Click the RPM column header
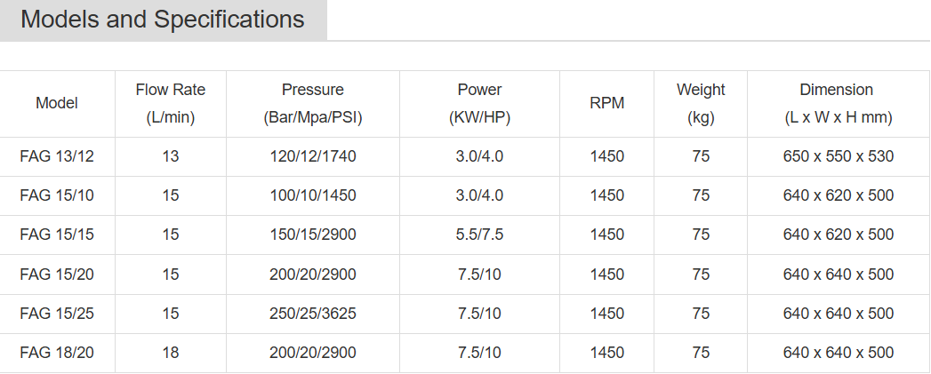 point(606,103)
